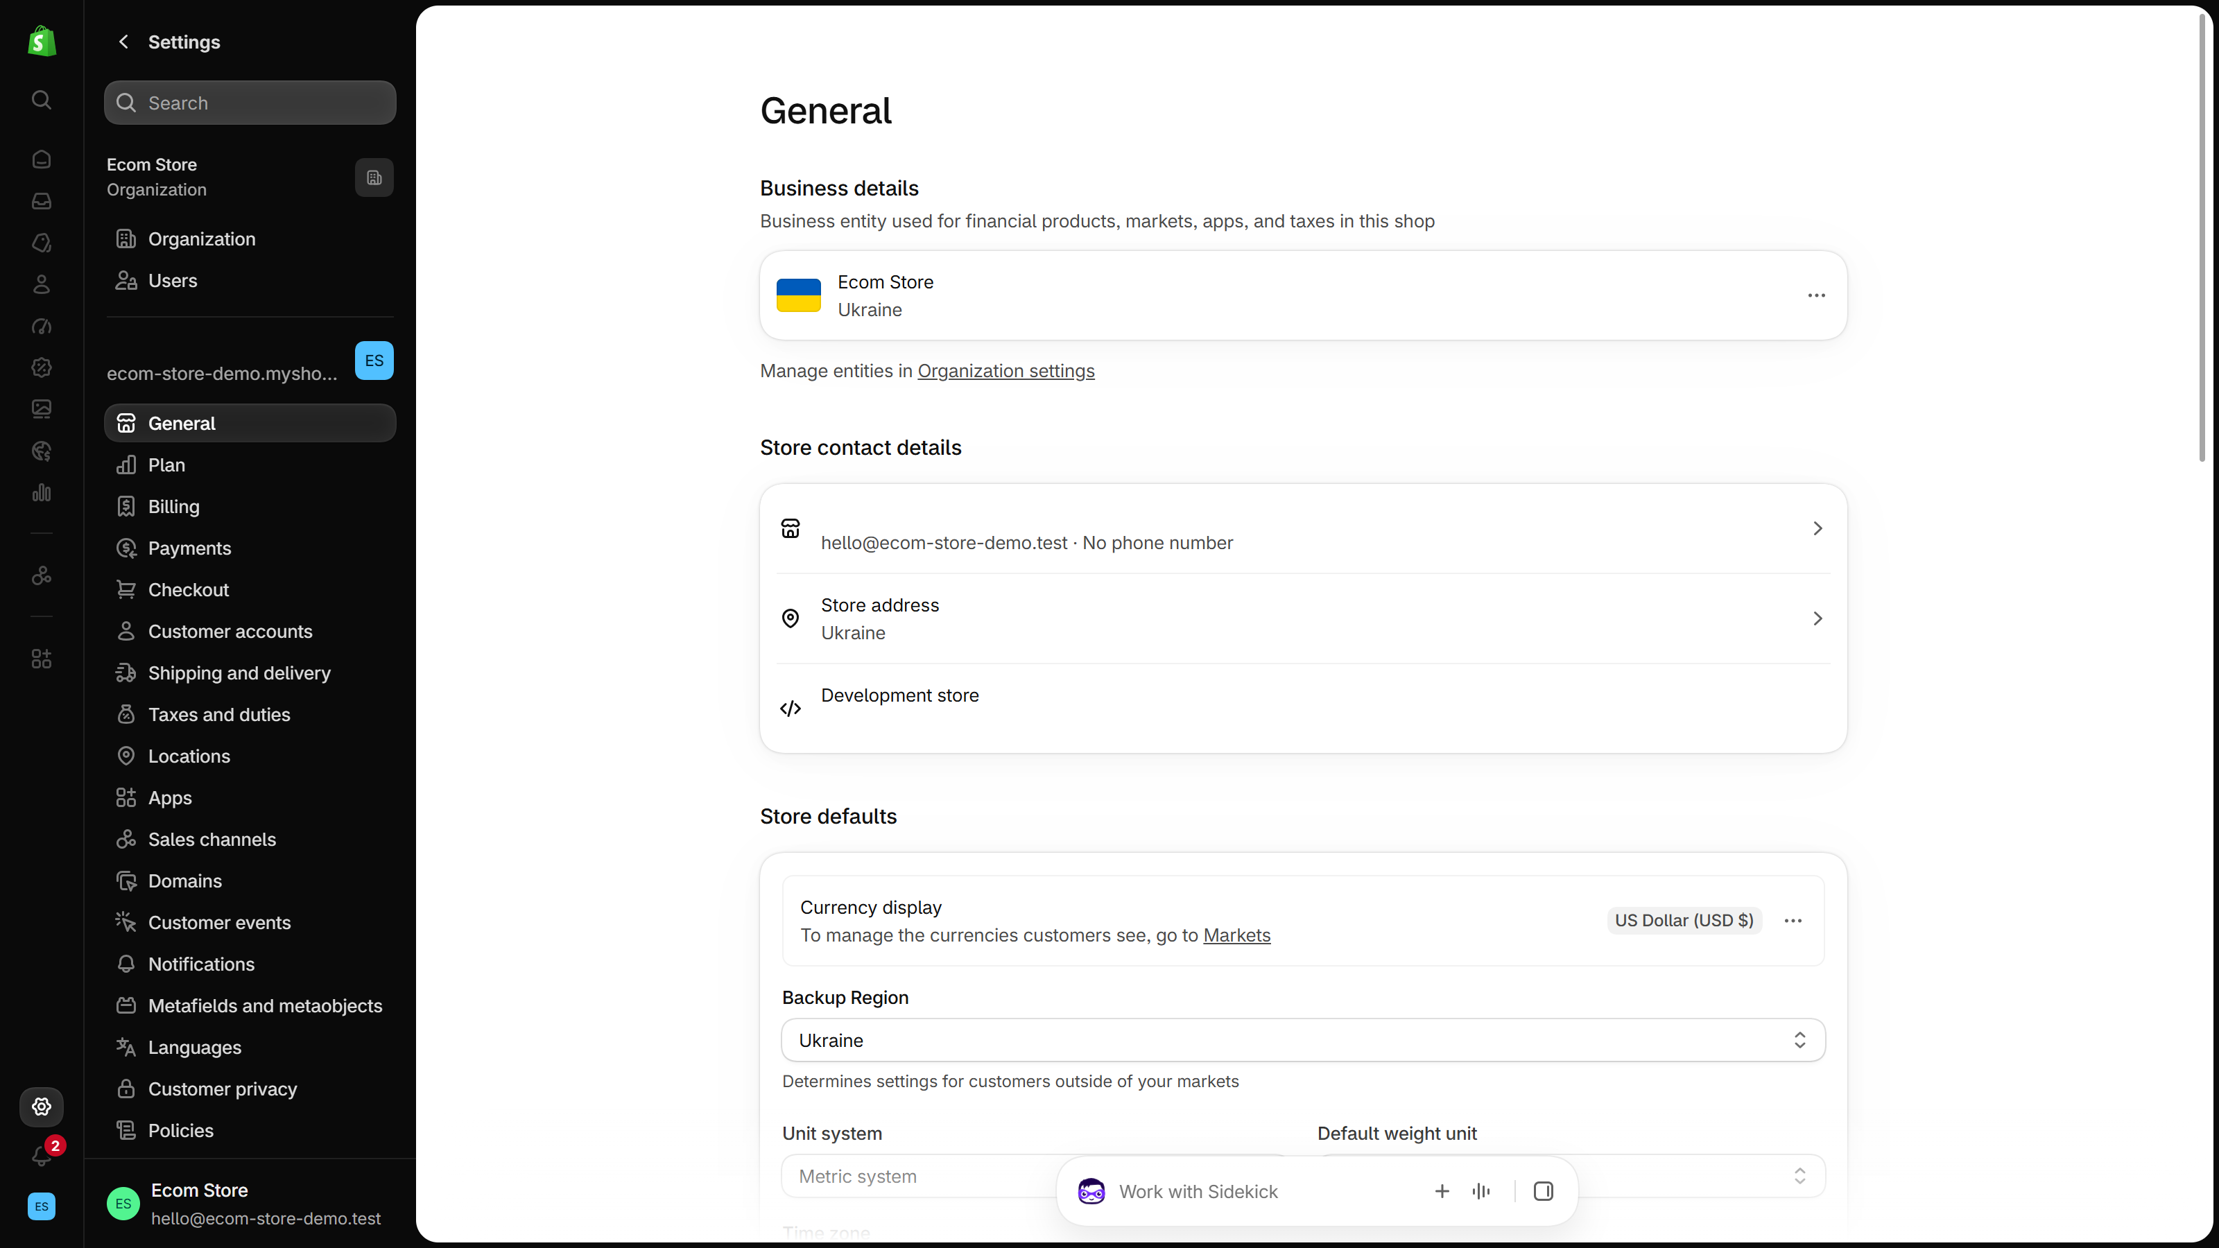
Task: Open Organization settings menu item
Action: point(250,239)
